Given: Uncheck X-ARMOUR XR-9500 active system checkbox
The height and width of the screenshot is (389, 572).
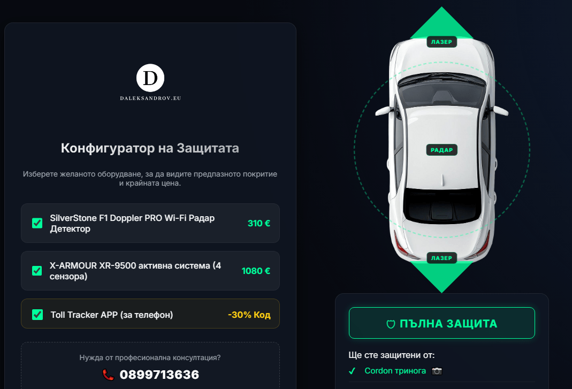Looking at the screenshot, I should click(x=37, y=271).
